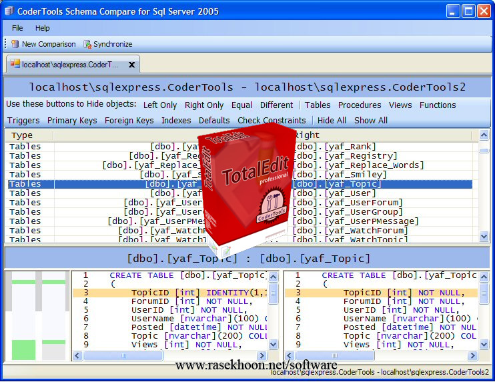The height and width of the screenshot is (382, 495).
Task: Toggle hiding Foreign Keys
Action: point(129,121)
